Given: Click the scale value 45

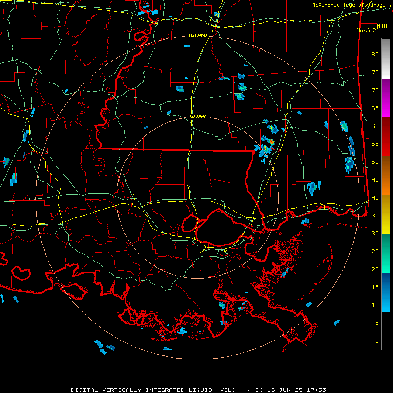Looking at the screenshot, I should [375, 180].
